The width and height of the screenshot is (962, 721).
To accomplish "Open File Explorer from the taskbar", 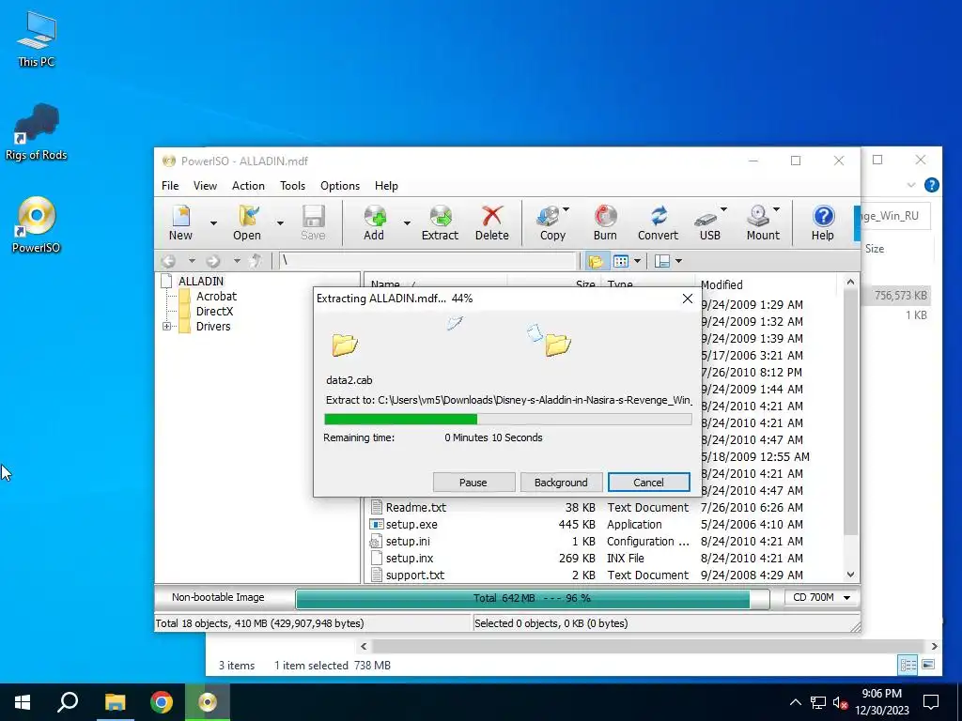I will [115, 702].
